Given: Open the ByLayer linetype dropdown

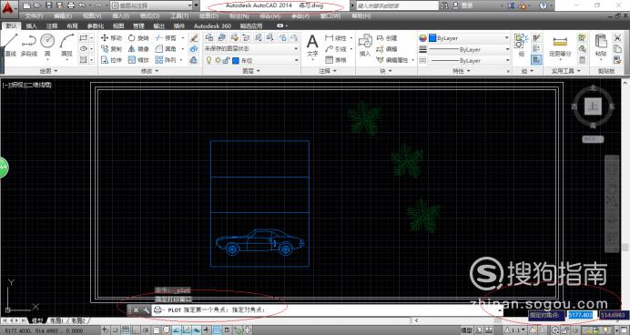Looking at the screenshot, I should click(x=469, y=61).
